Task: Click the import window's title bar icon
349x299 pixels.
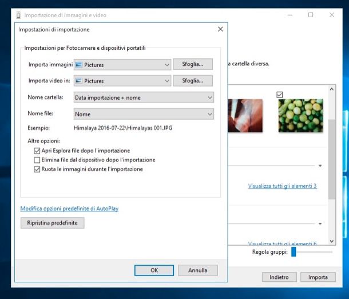Action: pyautogui.click(x=19, y=15)
